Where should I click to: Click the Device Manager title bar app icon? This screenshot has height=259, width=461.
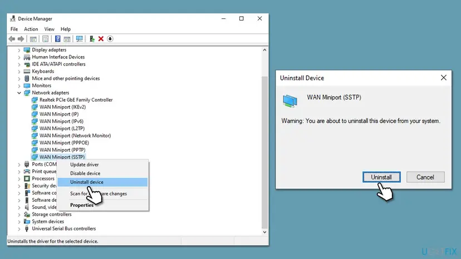pos(13,18)
